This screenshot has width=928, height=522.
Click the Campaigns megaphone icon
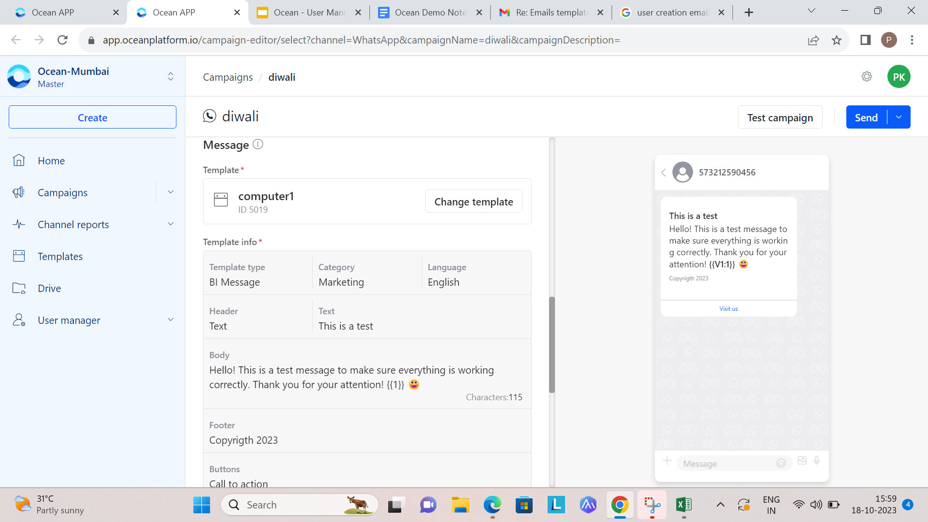[x=19, y=192]
